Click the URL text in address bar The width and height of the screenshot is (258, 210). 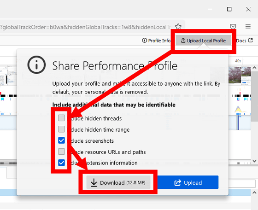coord(85,27)
